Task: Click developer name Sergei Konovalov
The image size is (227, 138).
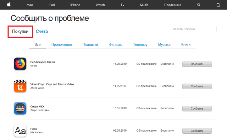Action: 40,110
